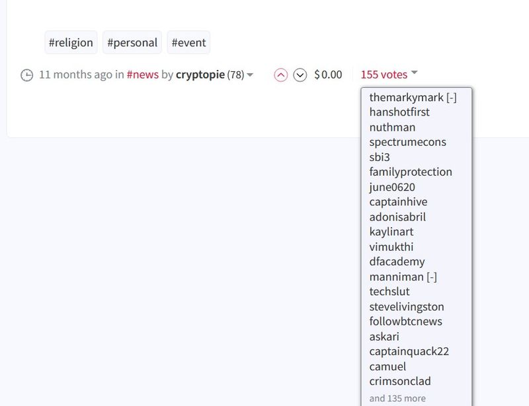The height and width of the screenshot is (406, 529).
Task: Click the downvote arrow icon
Action: (x=300, y=75)
